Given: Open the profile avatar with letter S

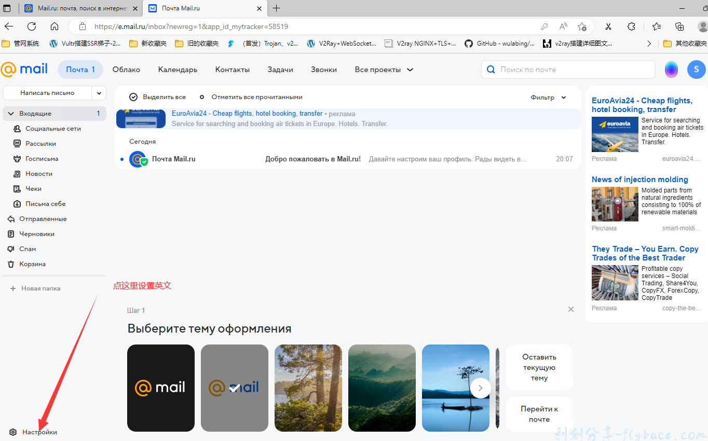Looking at the screenshot, I should click(696, 69).
